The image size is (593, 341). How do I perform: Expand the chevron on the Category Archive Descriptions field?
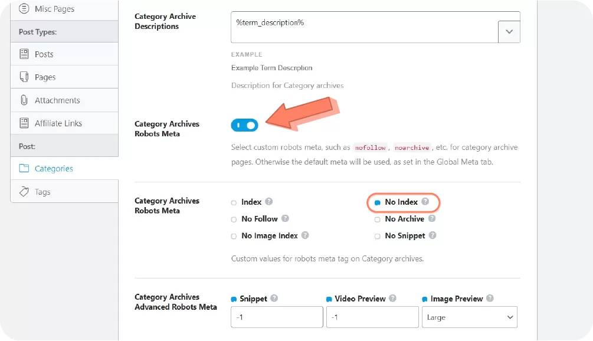coord(509,32)
